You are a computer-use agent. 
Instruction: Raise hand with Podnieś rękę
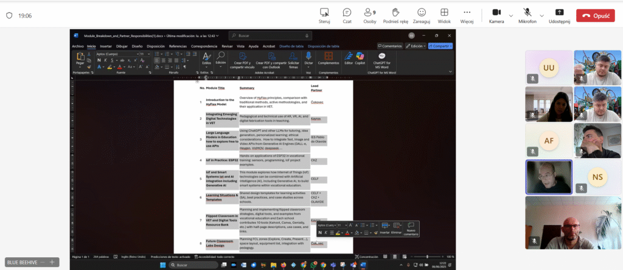pyautogui.click(x=395, y=12)
